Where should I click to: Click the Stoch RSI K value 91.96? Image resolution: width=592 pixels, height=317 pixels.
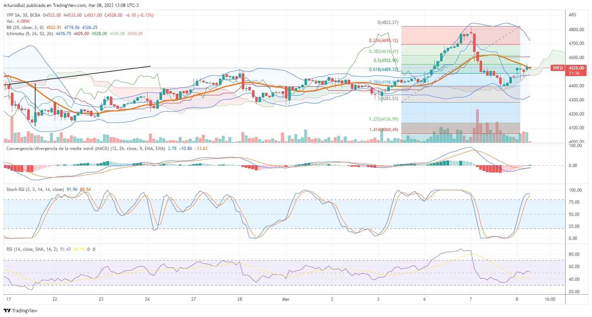click(x=72, y=189)
